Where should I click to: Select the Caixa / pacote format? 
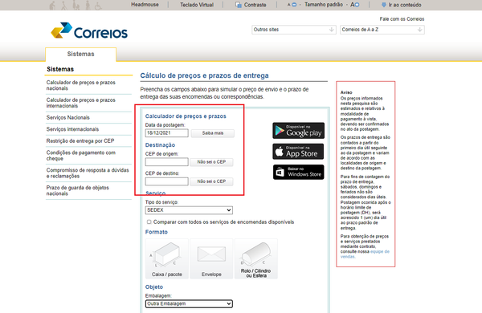click(167, 259)
